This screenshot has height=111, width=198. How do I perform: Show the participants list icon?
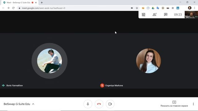[x=155, y=14]
